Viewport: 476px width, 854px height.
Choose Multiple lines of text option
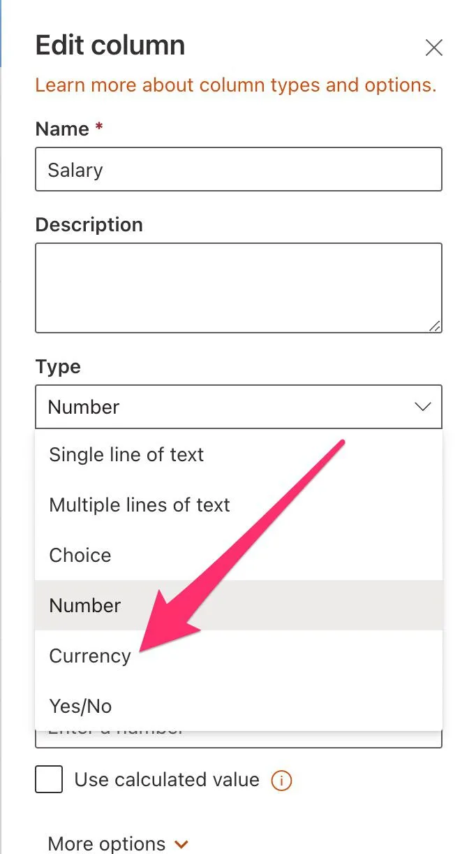tap(140, 505)
